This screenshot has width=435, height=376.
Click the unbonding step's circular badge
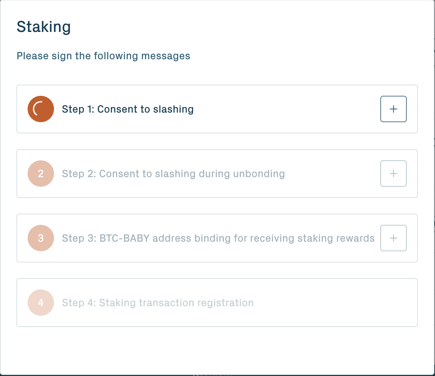click(40, 174)
